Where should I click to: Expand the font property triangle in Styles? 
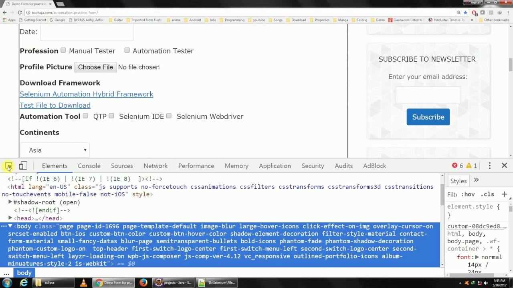[x=477, y=257]
